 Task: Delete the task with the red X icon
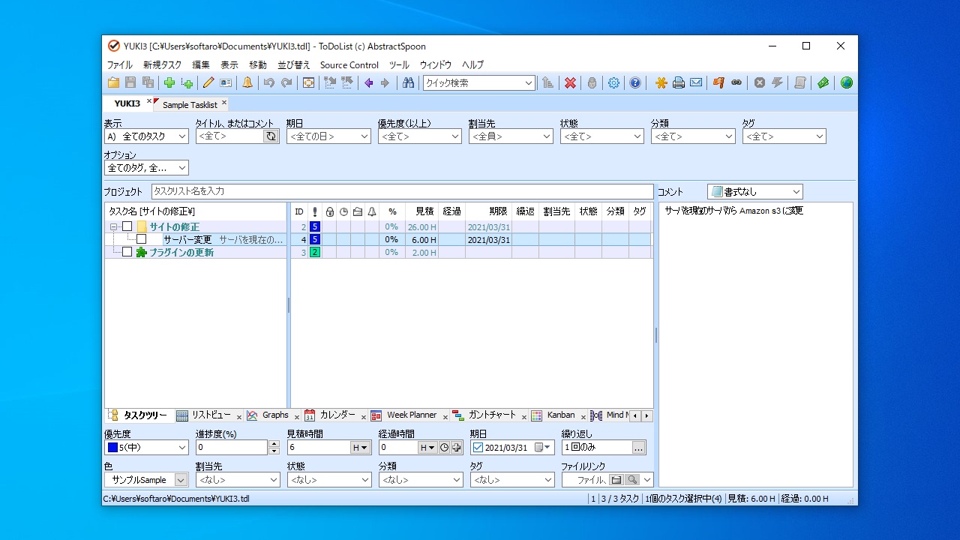[x=570, y=82]
